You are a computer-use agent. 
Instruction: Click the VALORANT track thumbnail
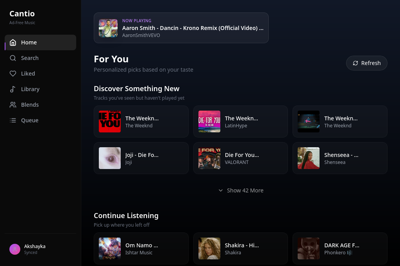(x=209, y=158)
